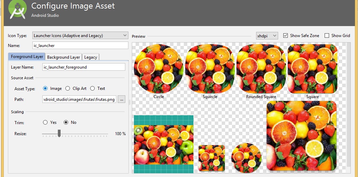Click the large Google Play Store icon preview
358x177 pixels.
coord(302,135)
